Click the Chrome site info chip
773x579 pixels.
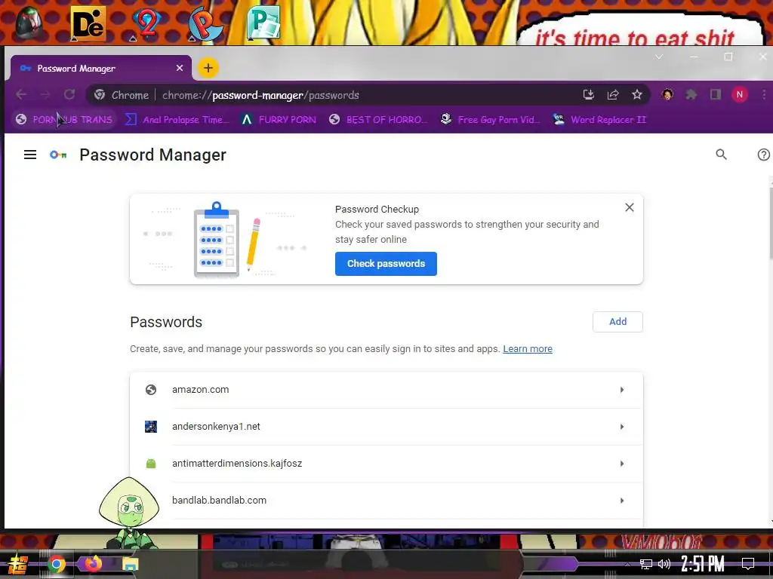pyautogui.click(x=122, y=95)
